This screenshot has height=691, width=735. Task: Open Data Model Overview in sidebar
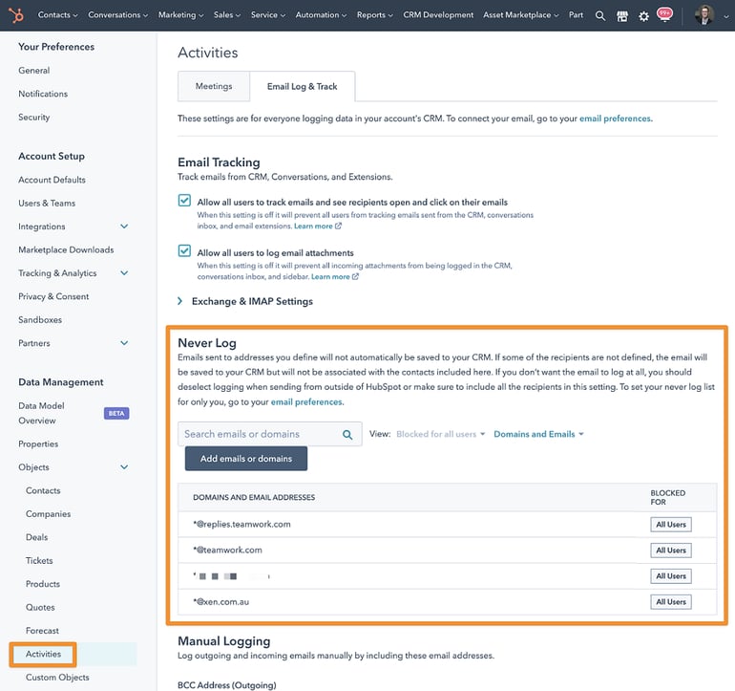[x=41, y=413]
